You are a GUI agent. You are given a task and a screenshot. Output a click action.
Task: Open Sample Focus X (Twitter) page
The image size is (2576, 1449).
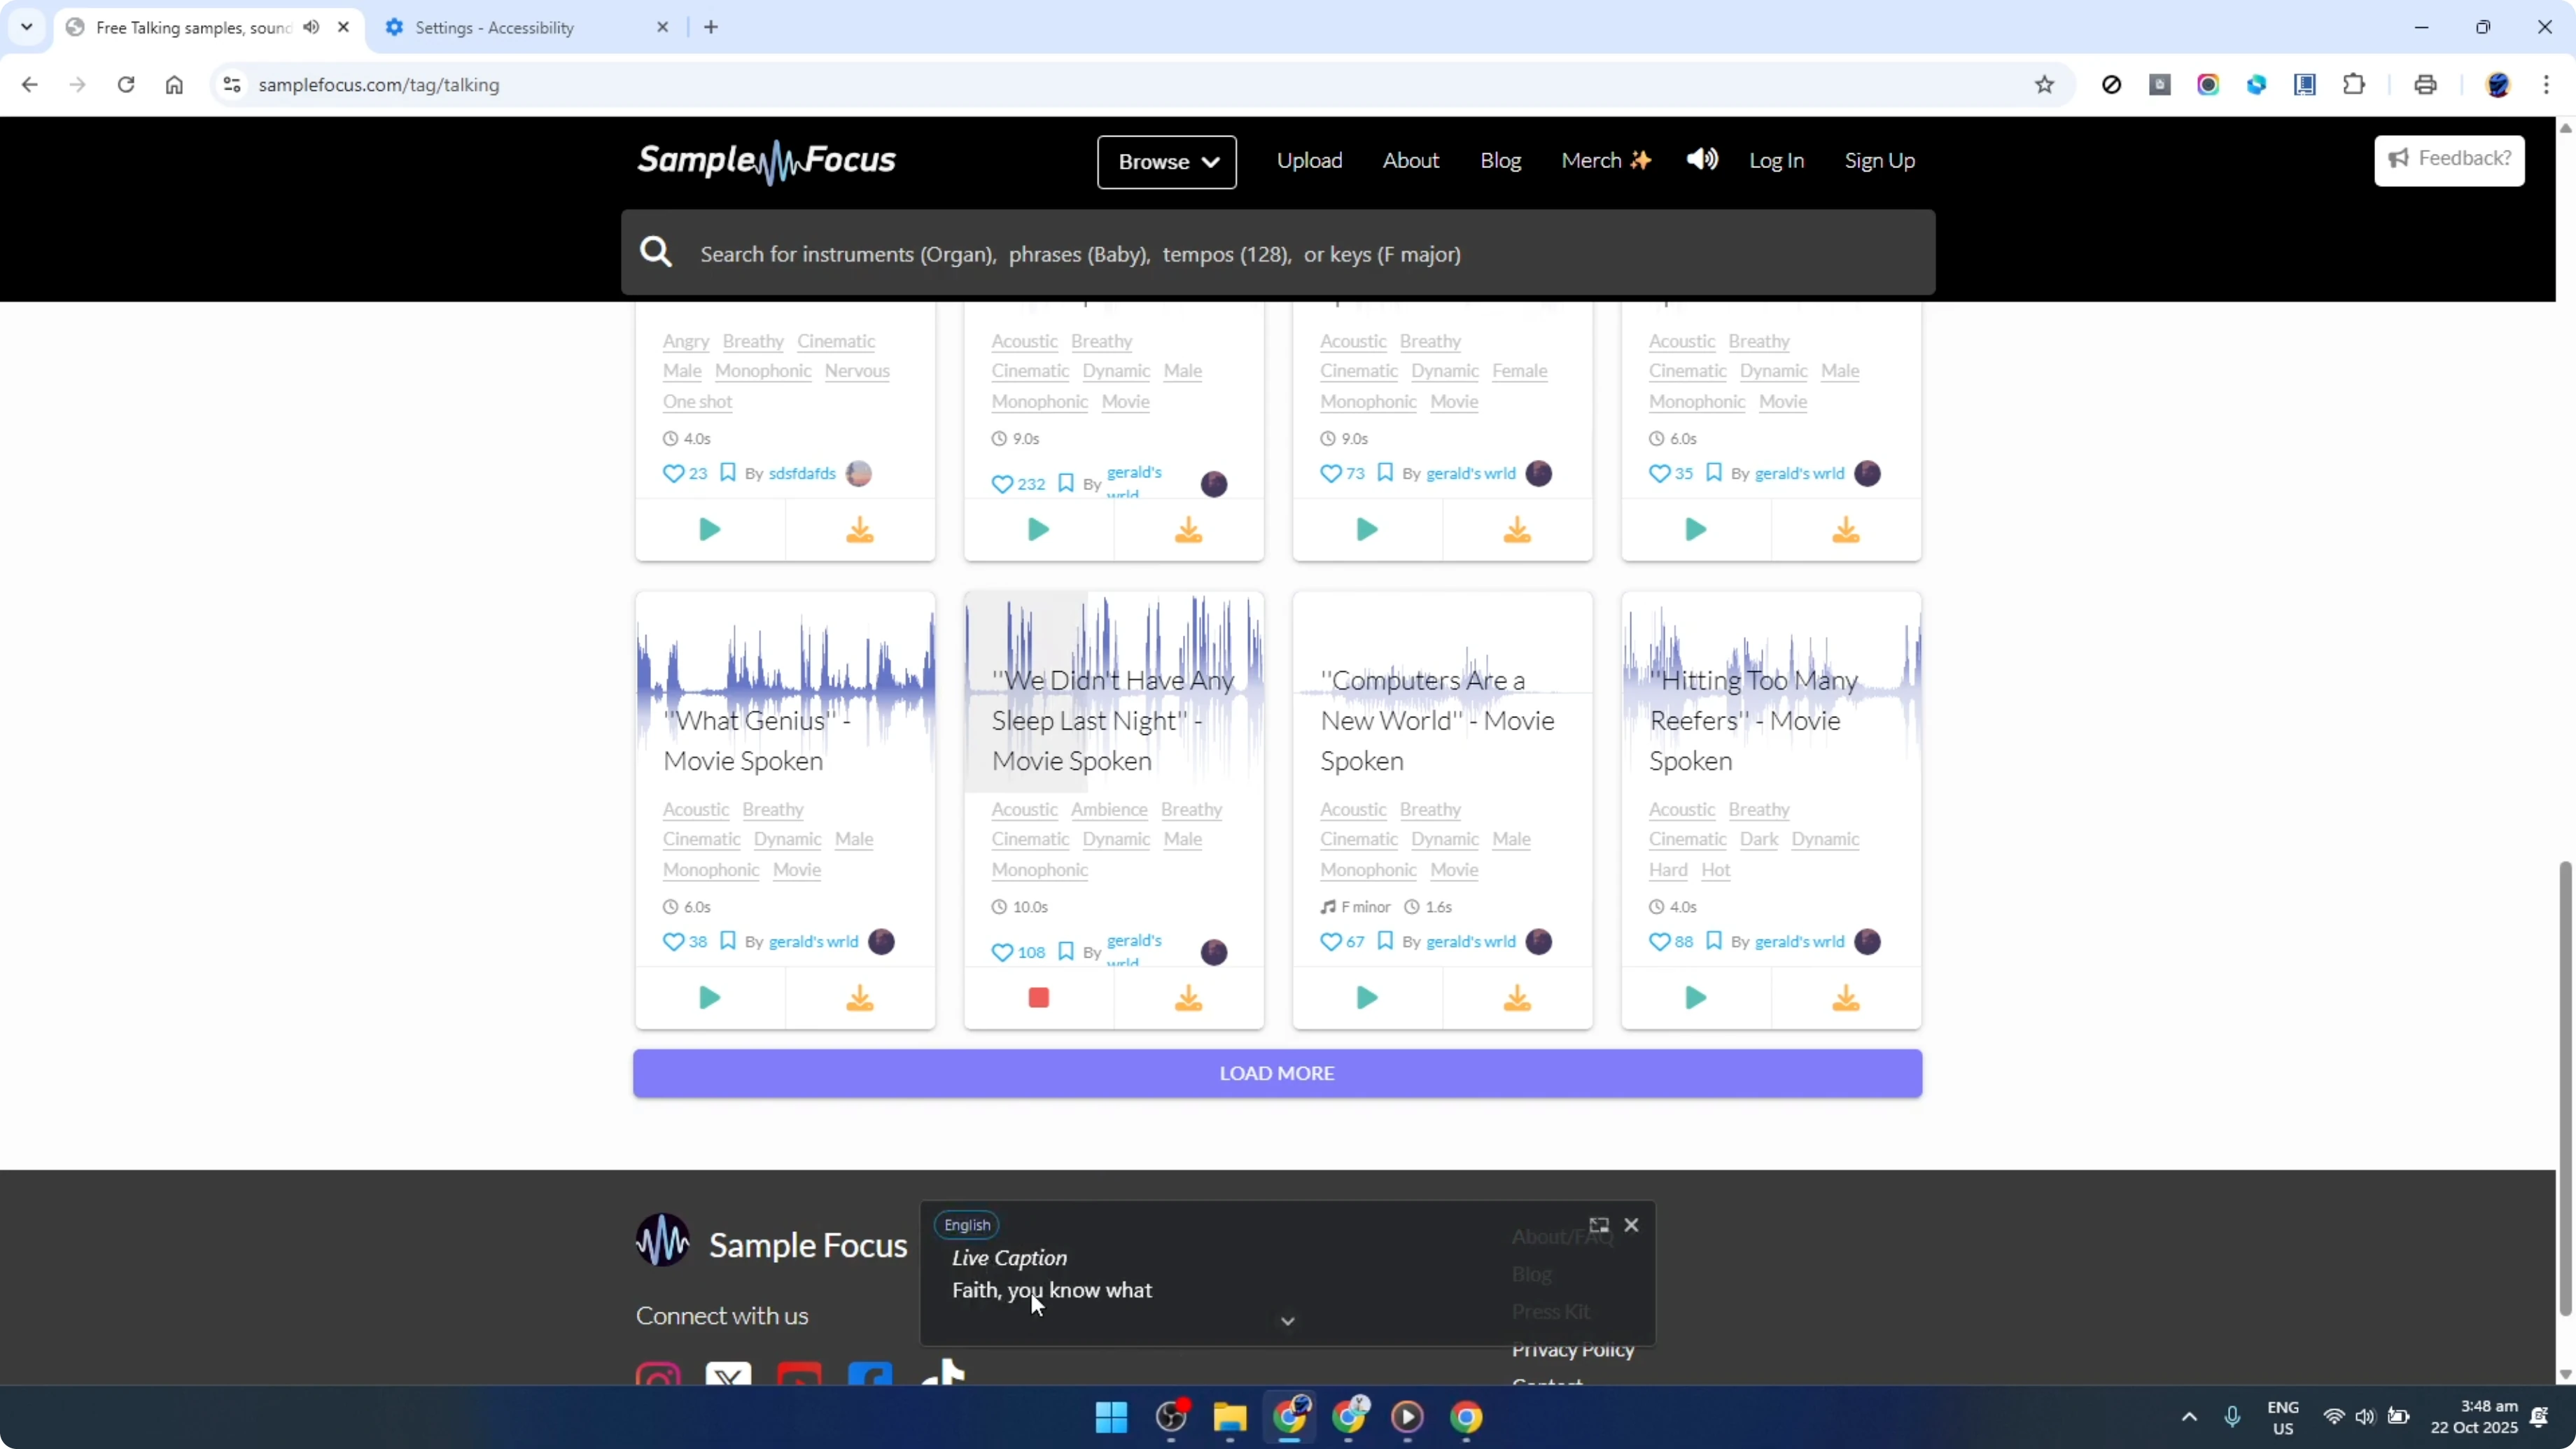(728, 1375)
